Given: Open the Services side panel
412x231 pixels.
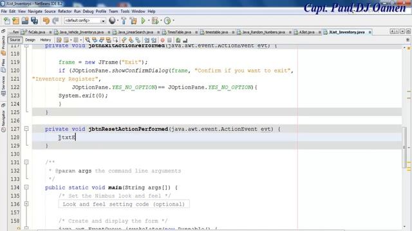Looking at the screenshot, I should [3, 86].
